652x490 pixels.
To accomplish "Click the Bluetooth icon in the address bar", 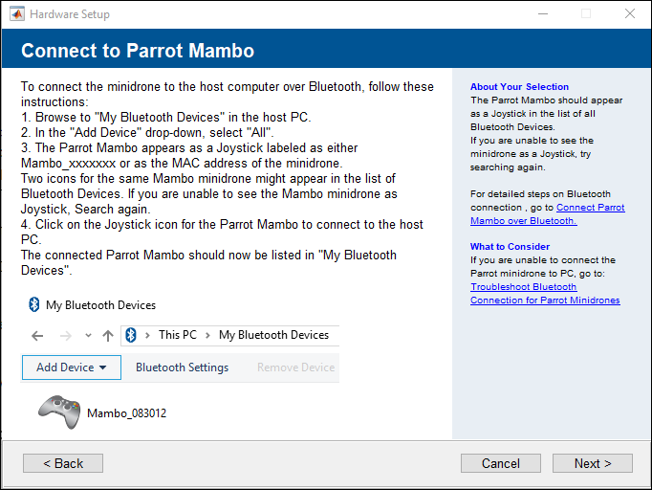I will pos(131,335).
